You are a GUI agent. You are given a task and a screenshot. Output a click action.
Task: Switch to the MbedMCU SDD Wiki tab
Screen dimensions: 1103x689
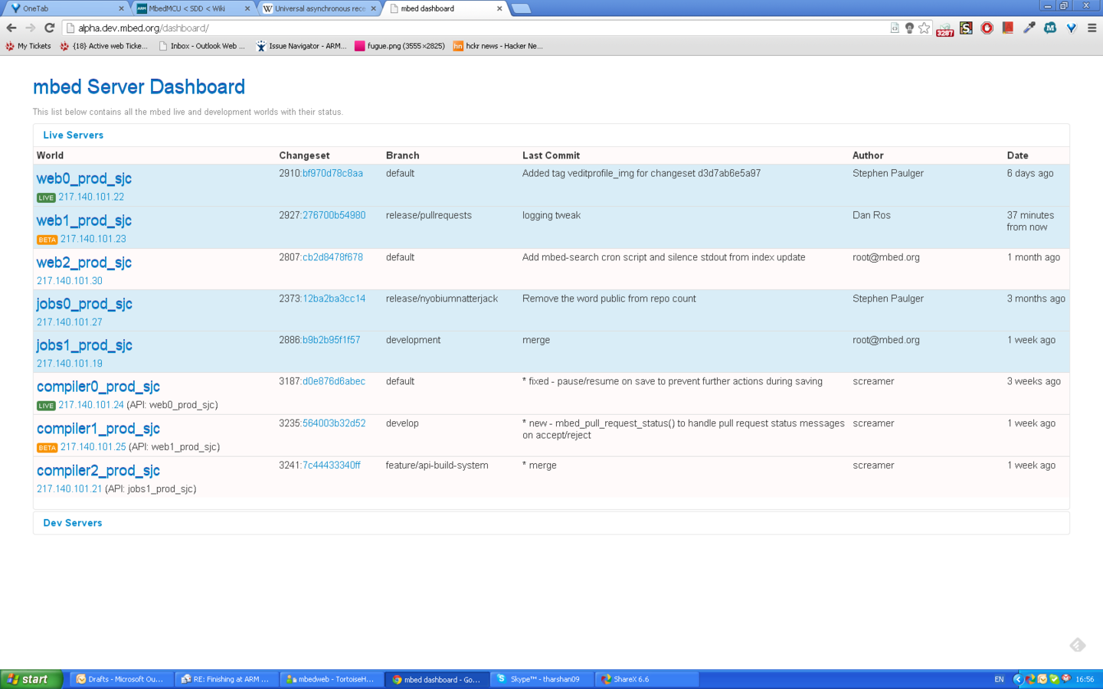(193, 8)
